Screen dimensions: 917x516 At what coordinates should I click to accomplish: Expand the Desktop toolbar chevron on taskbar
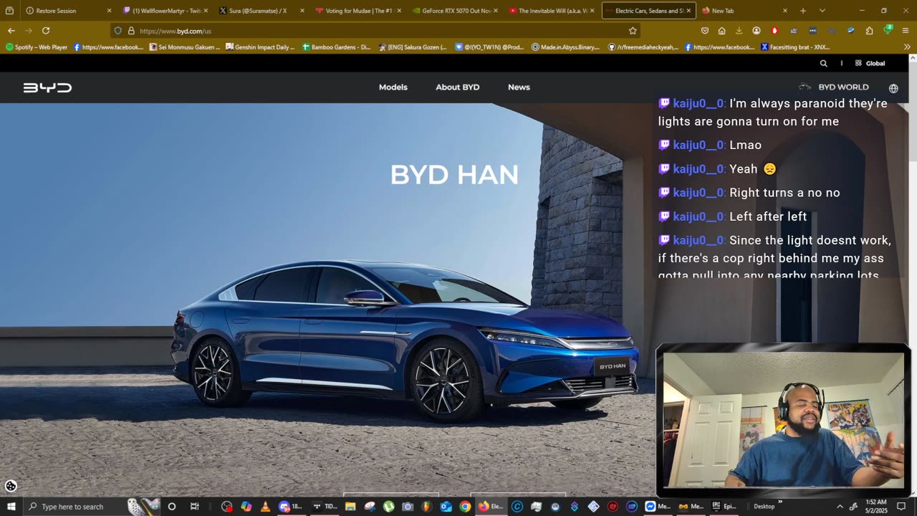tap(780, 502)
